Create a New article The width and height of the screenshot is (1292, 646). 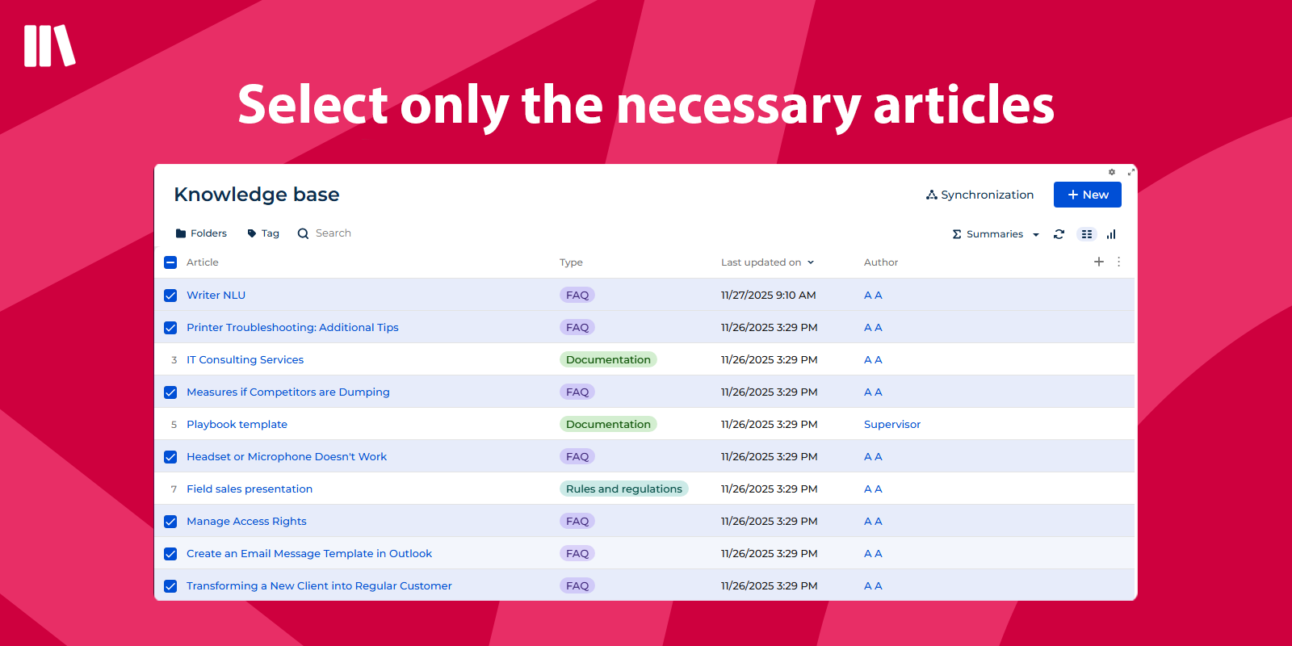(1087, 195)
